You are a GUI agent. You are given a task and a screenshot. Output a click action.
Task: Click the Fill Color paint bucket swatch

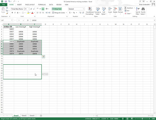point(28,13)
